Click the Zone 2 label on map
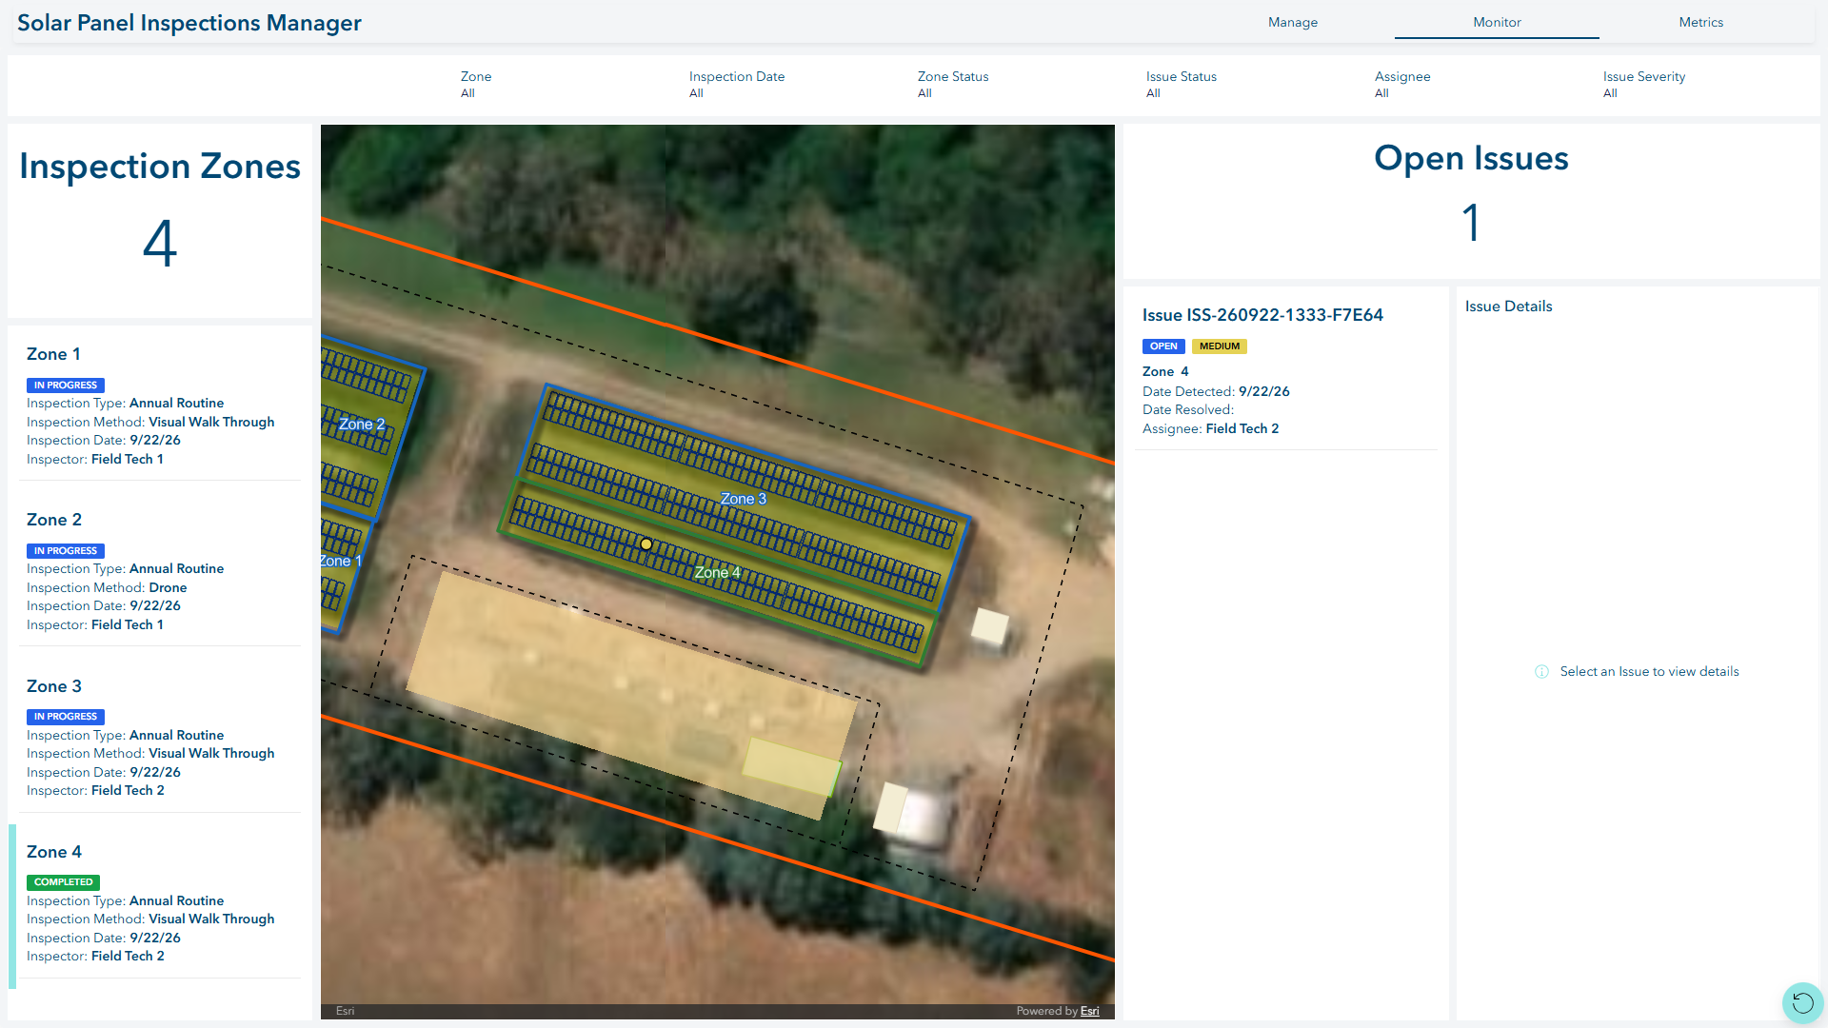The width and height of the screenshot is (1828, 1028). point(362,424)
